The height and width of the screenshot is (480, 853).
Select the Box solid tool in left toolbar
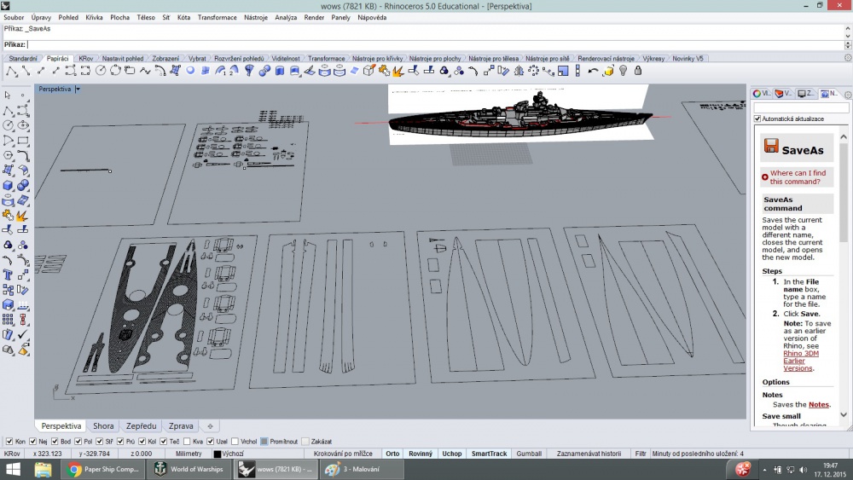8,185
